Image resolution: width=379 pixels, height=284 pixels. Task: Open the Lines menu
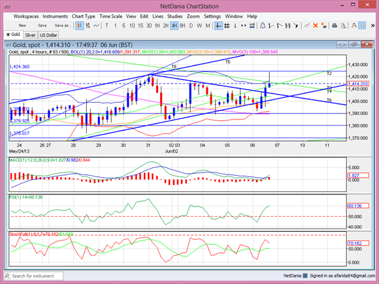tap(158, 16)
